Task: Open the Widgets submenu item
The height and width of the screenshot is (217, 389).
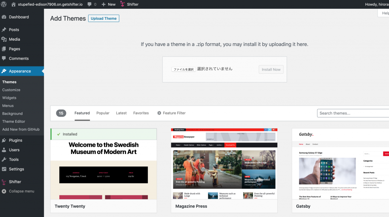Action: 9,98
